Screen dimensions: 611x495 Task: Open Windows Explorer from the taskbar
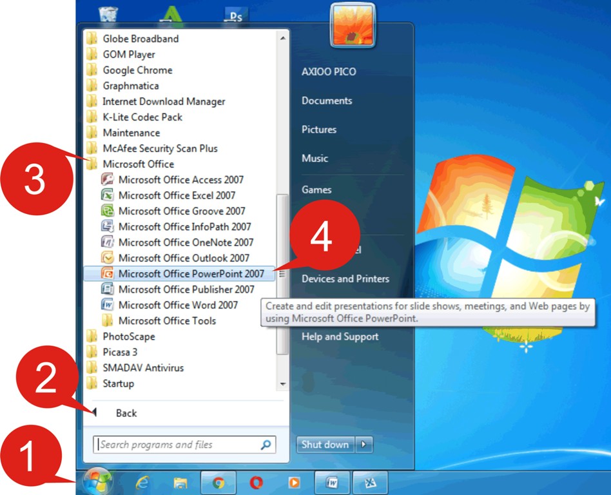coord(180,483)
